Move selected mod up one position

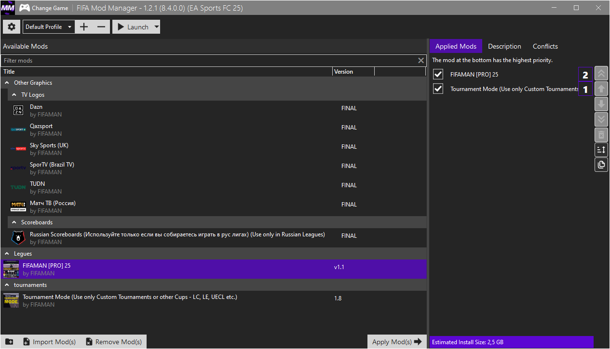[601, 89]
